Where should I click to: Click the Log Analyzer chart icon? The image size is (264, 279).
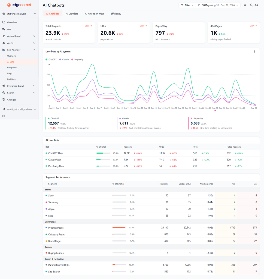[x=4, y=50]
